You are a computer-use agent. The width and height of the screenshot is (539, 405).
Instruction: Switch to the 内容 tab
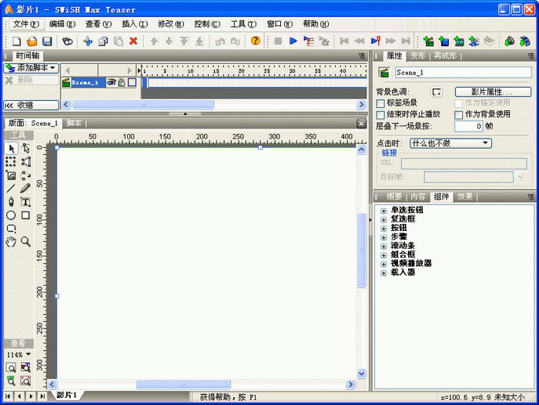[418, 196]
